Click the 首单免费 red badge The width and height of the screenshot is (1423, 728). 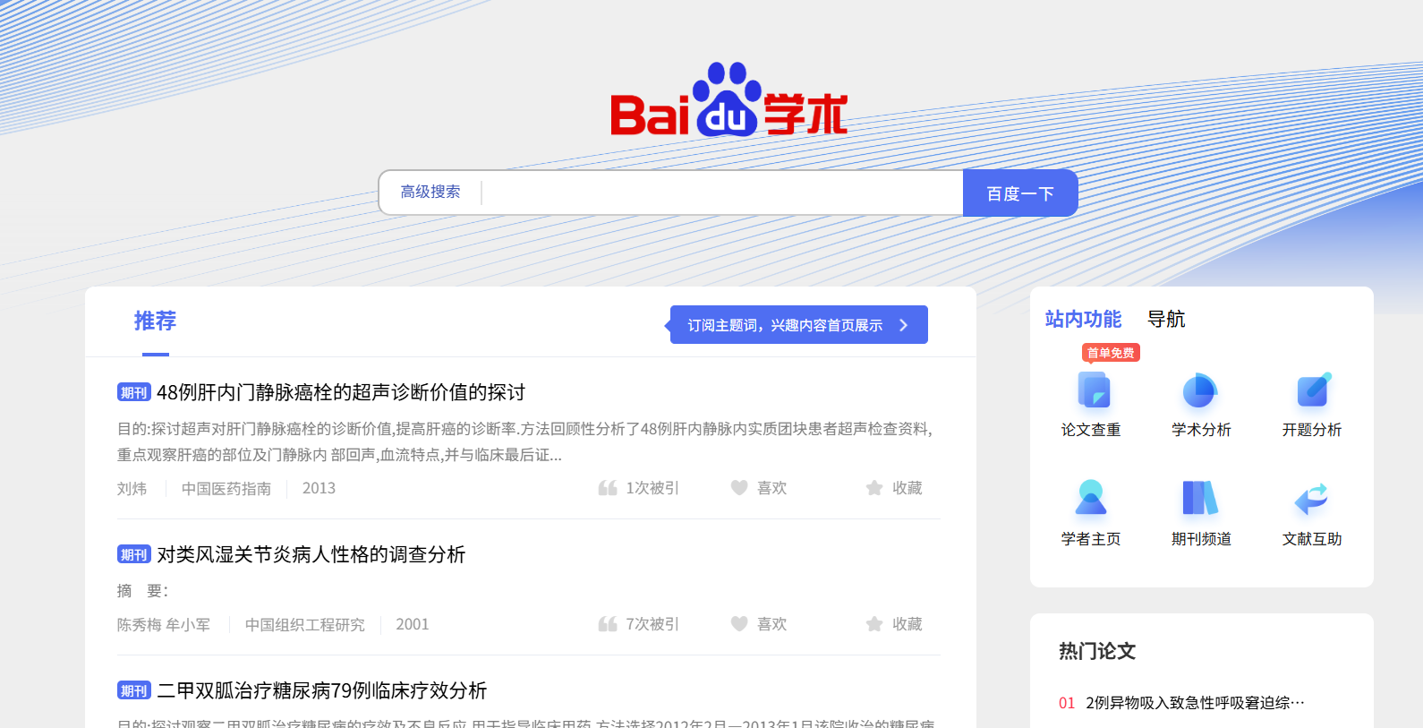pos(1111,353)
